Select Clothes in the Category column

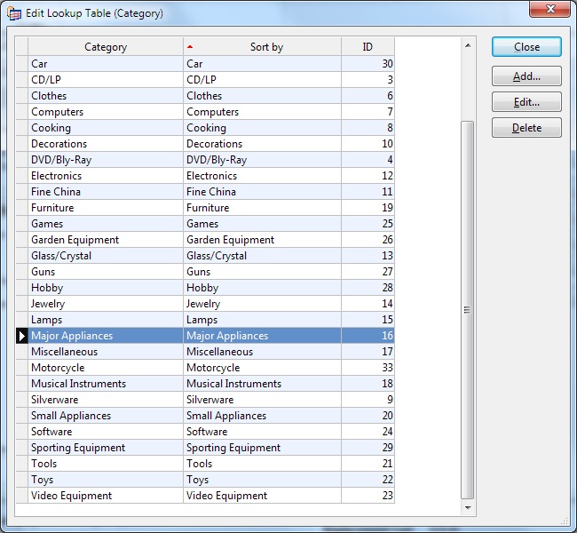coord(106,96)
